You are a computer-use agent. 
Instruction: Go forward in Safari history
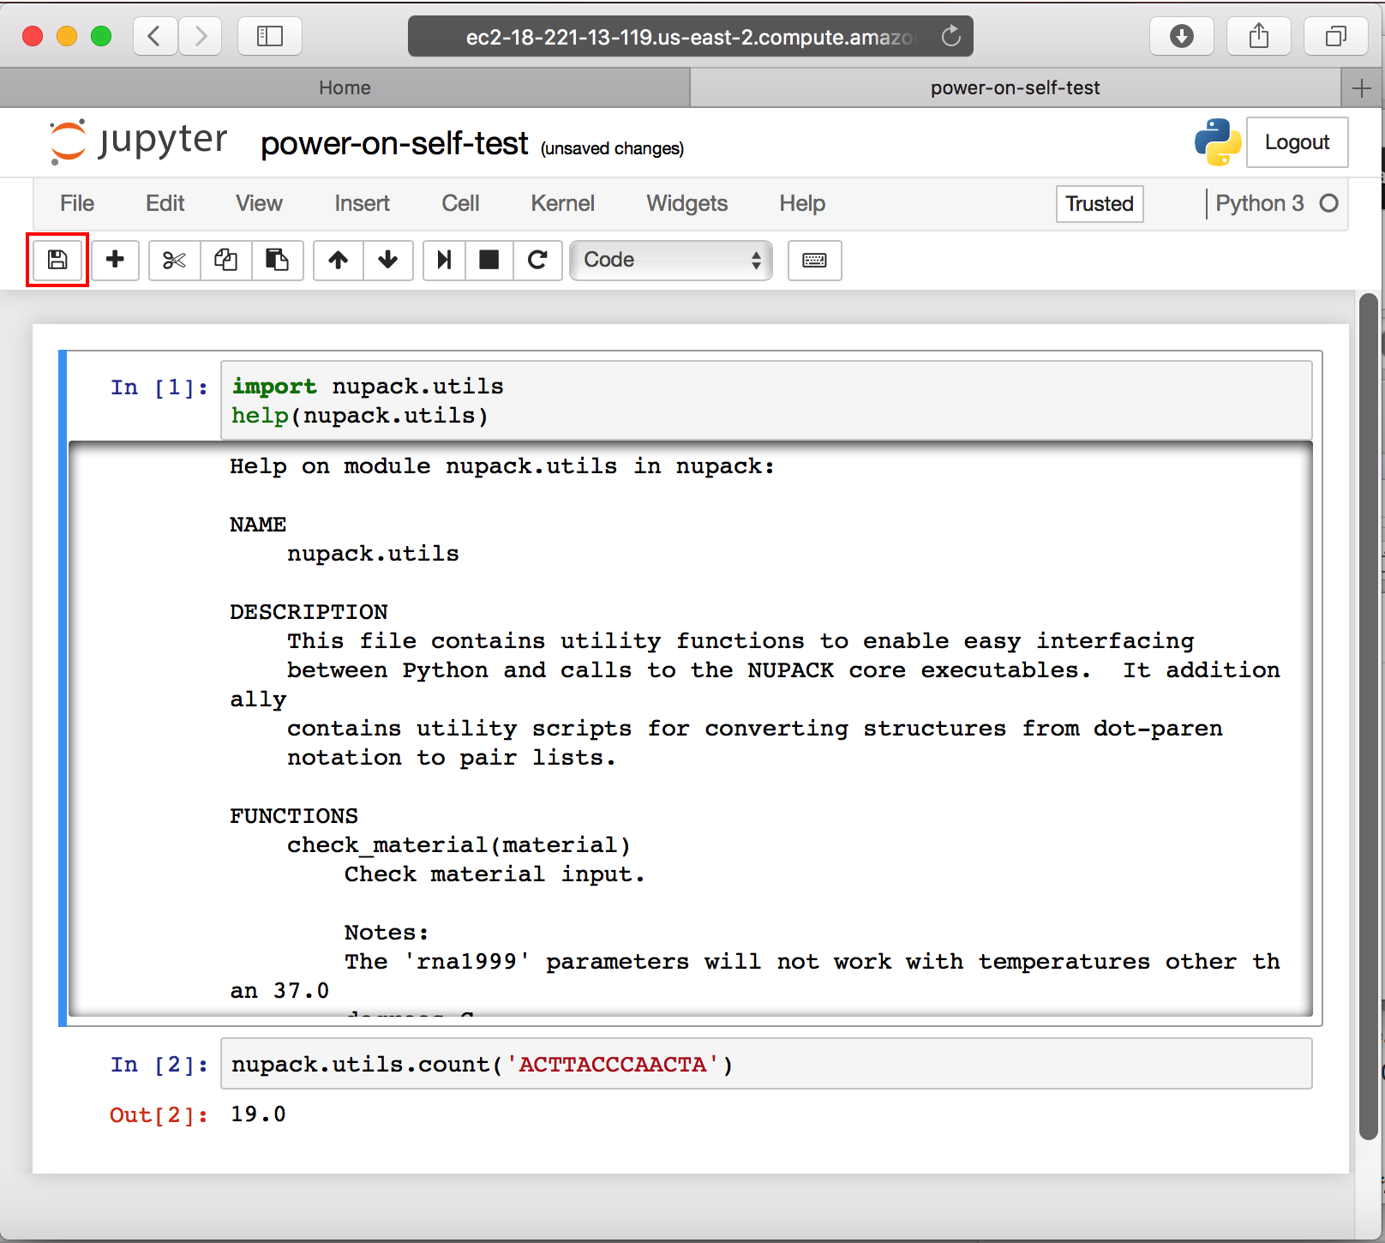(x=201, y=36)
